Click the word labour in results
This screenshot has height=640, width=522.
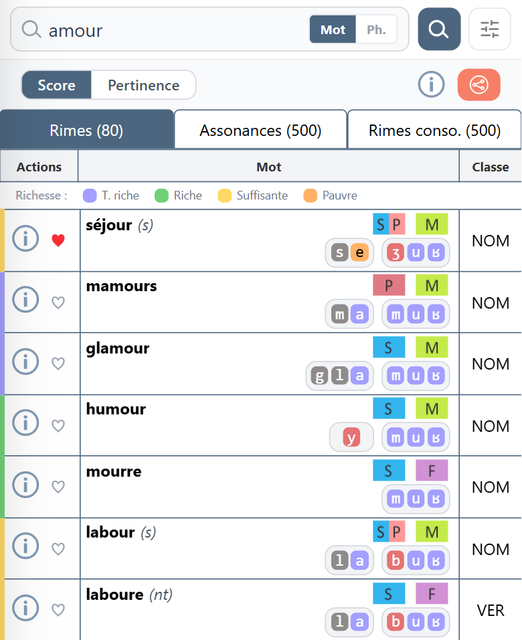[110, 532]
